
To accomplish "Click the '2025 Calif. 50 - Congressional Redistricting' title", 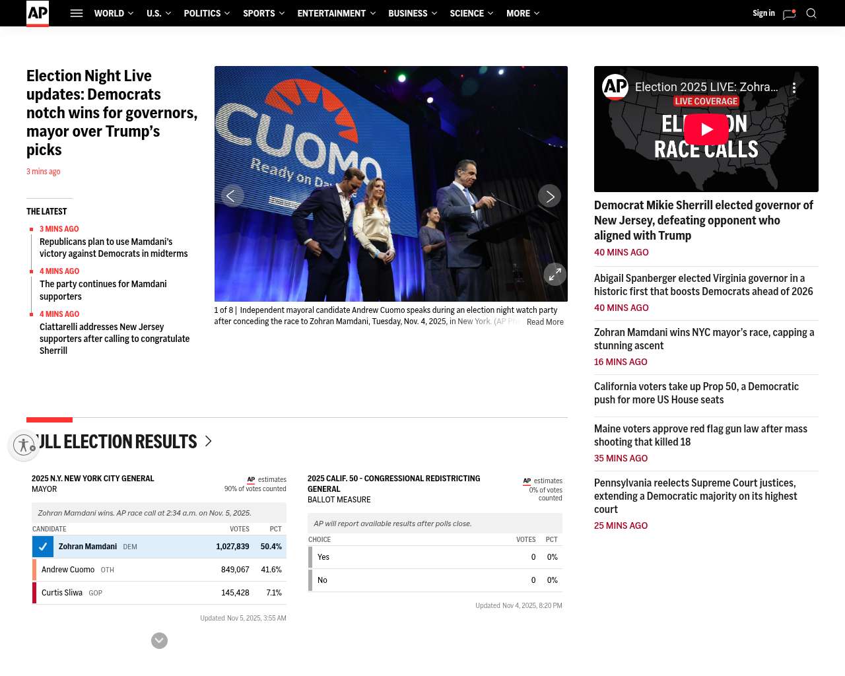I will click(x=394, y=484).
